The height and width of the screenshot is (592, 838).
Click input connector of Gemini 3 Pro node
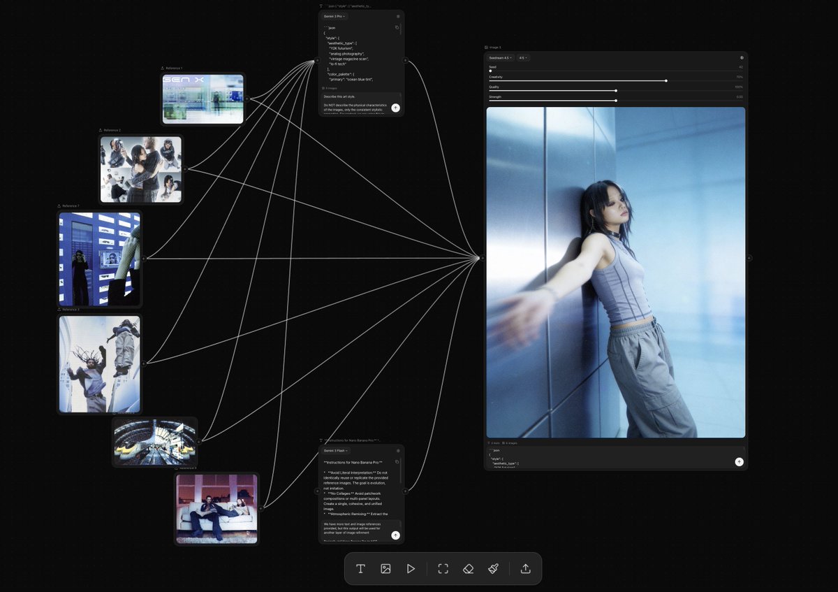click(317, 61)
